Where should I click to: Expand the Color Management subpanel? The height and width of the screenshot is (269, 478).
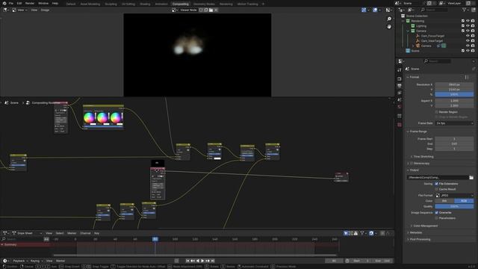click(425, 226)
